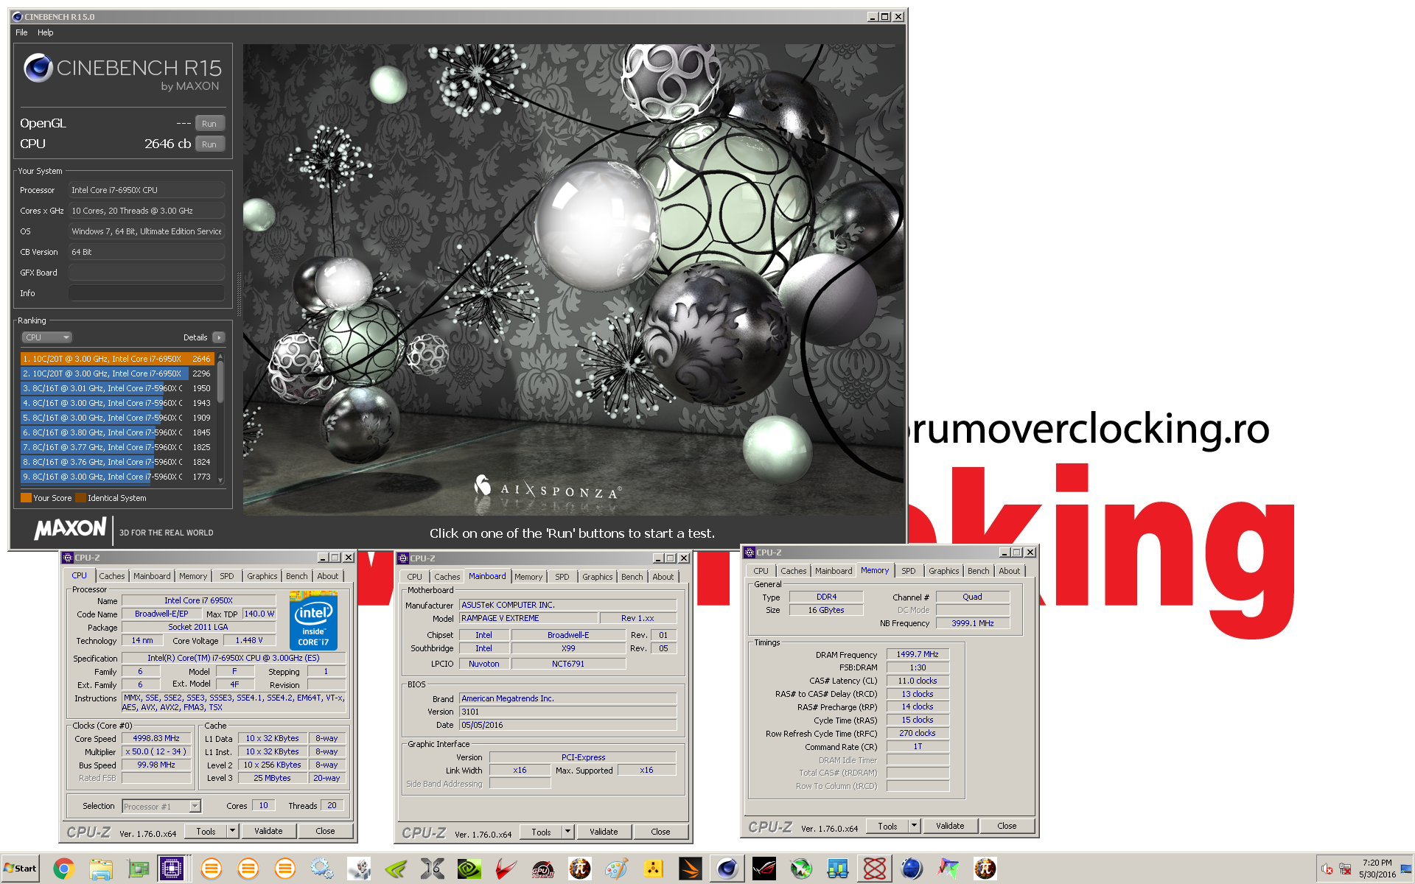Click Validate in left CPU-Z window
The image size is (1415, 884).
click(x=268, y=831)
